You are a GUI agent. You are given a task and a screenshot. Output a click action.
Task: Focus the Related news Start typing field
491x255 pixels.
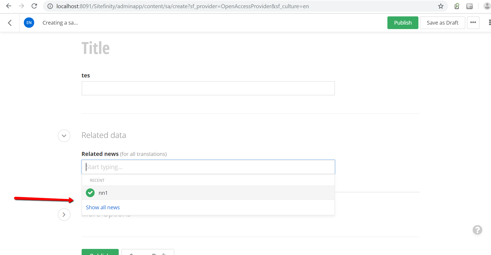tap(208, 167)
